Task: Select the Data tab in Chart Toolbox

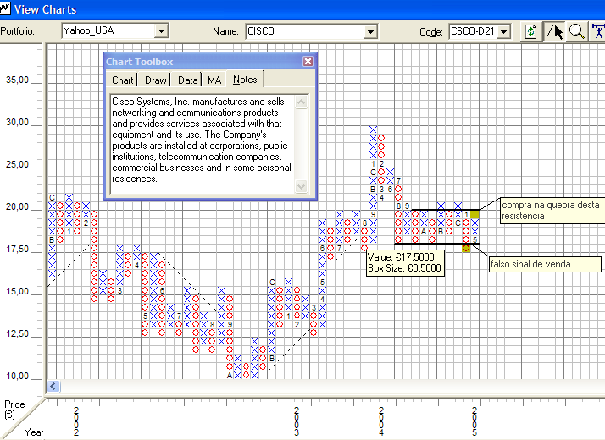Action: point(188,80)
